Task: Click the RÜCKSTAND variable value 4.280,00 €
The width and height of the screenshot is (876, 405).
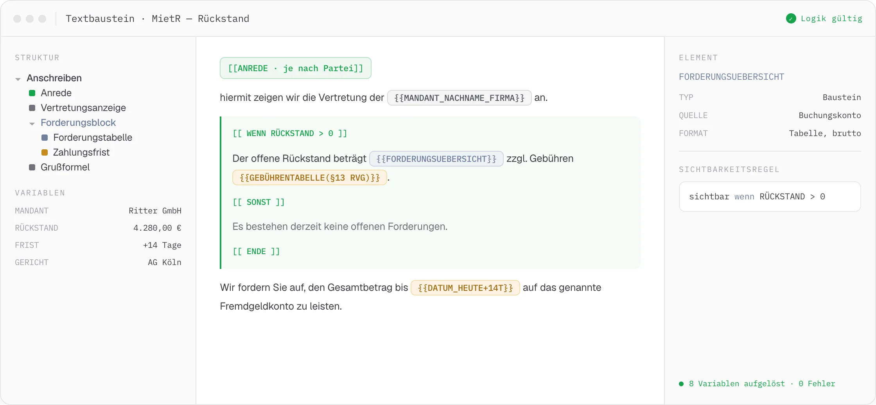Action: point(157,228)
